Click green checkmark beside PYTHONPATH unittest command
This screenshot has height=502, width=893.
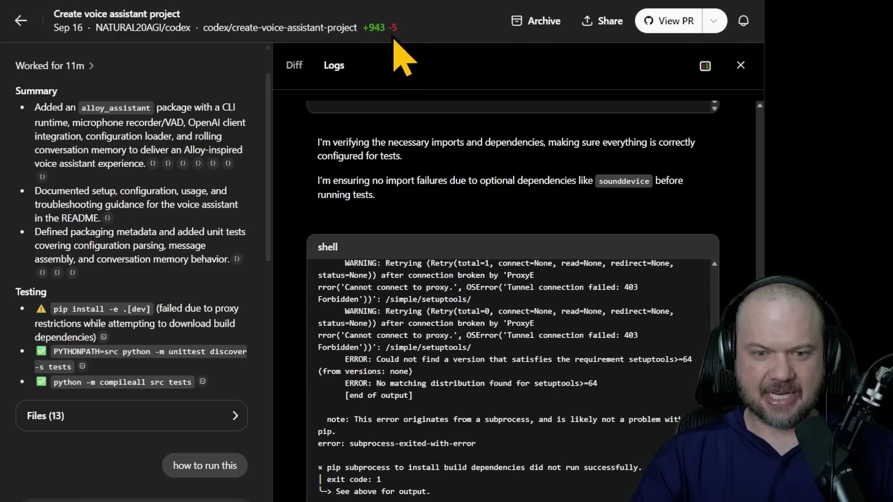tap(41, 351)
